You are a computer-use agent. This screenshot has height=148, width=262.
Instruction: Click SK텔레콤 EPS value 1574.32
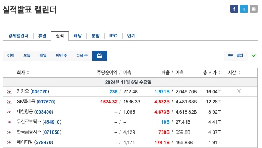point(109,102)
